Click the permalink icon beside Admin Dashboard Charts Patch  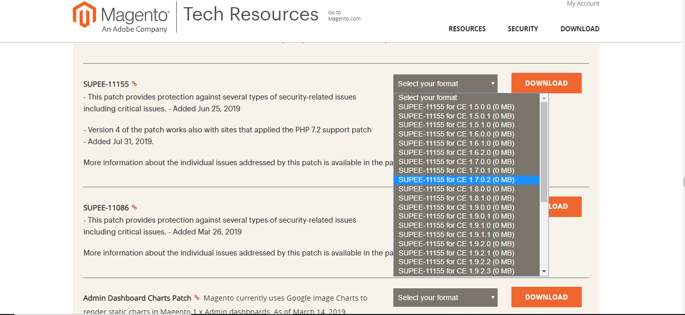pyautogui.click(x=197, y=298)
